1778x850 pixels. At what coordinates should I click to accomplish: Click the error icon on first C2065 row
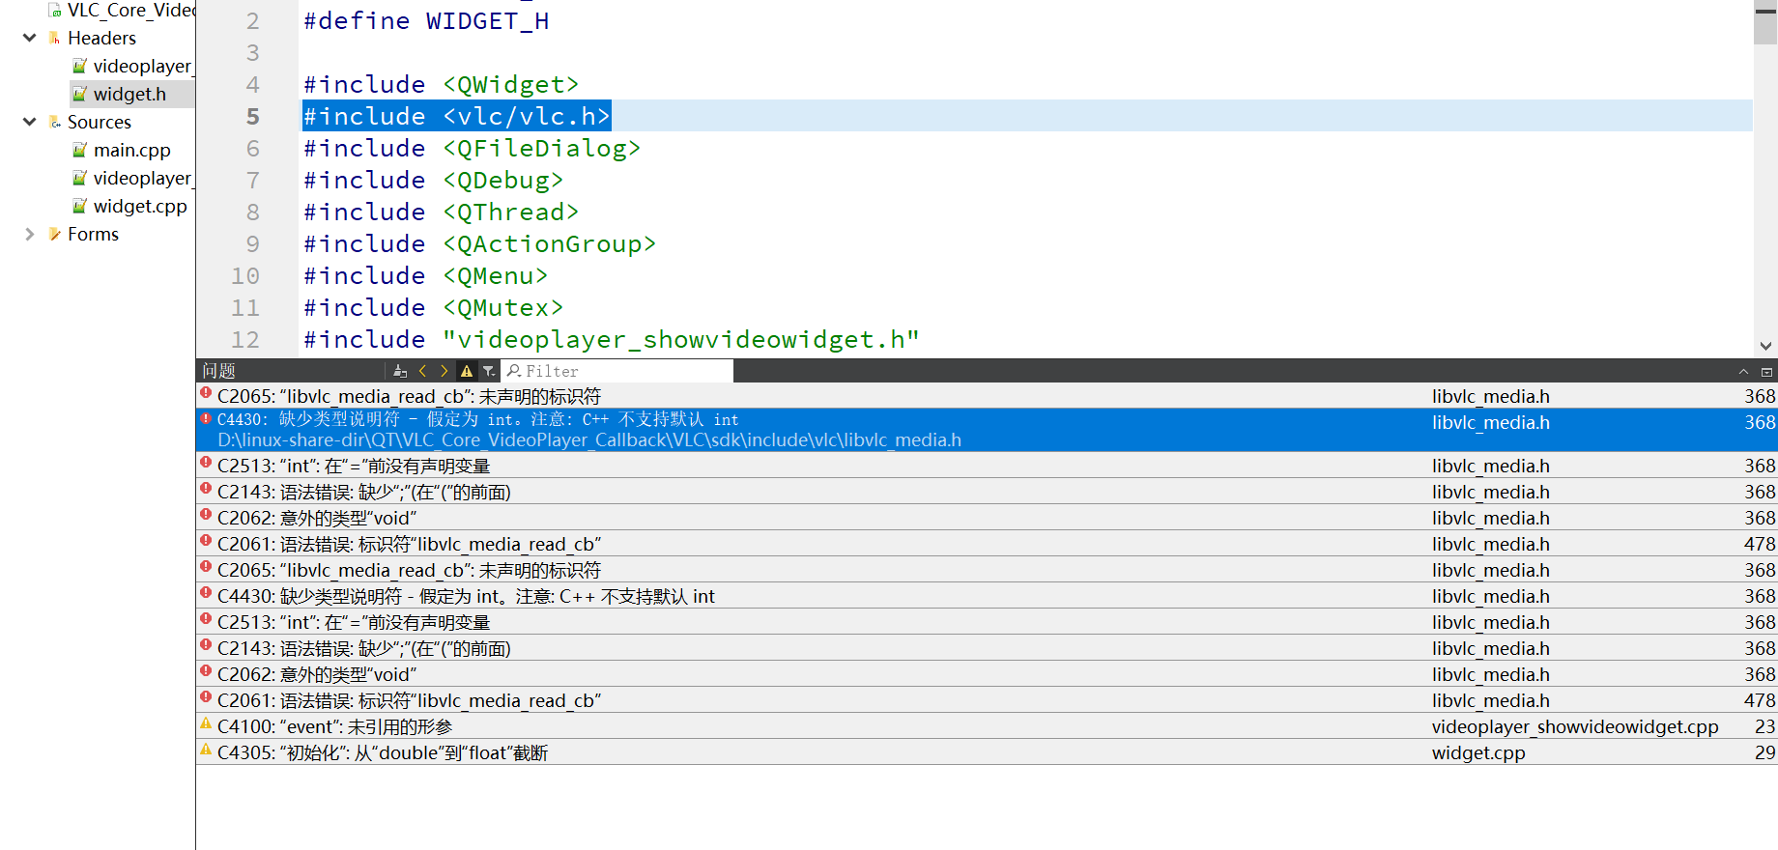tap(206, 393)
